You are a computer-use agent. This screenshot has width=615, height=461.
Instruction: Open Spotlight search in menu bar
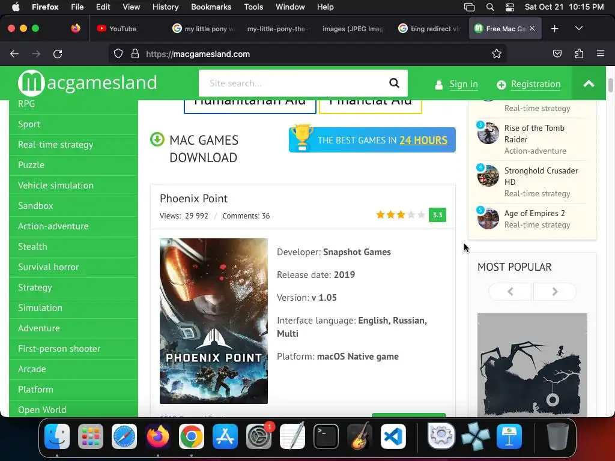click(490, 7)
